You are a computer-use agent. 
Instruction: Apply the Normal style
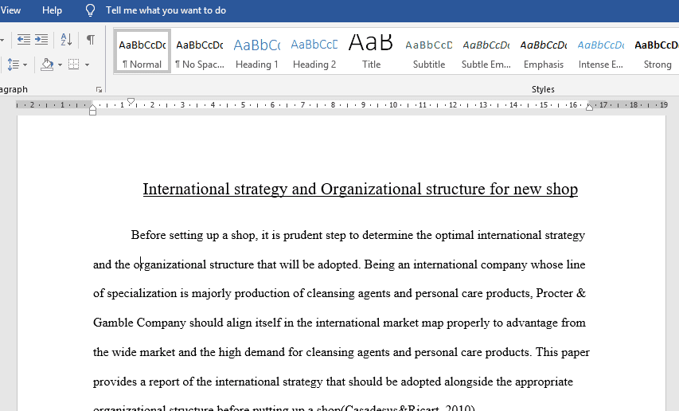[x=142, y=51]
